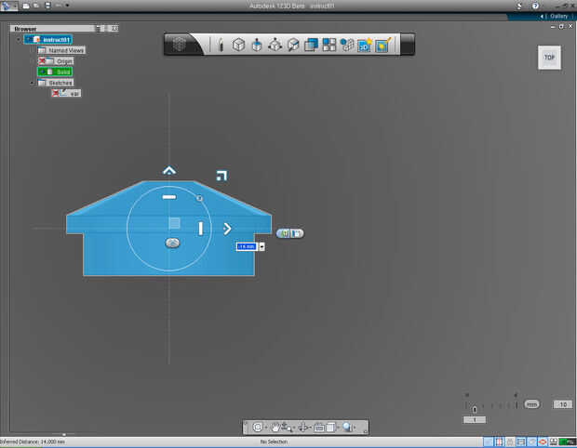The width and height of the screenshot is (577, 448).
Task: Toggle visibility of Origin folder
Action: [42, 61]
